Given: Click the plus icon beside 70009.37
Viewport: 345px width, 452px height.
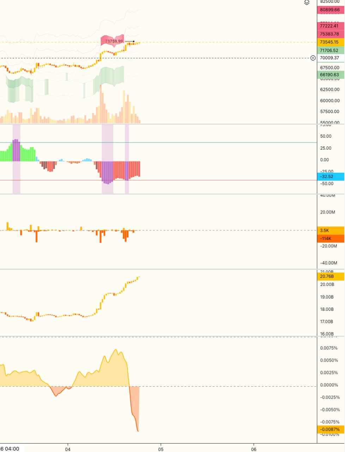Looking at the screenshot, I should point(313,58).
